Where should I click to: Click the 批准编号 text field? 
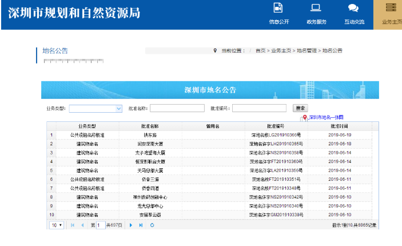pyautogui.click(x=258, y=108)
